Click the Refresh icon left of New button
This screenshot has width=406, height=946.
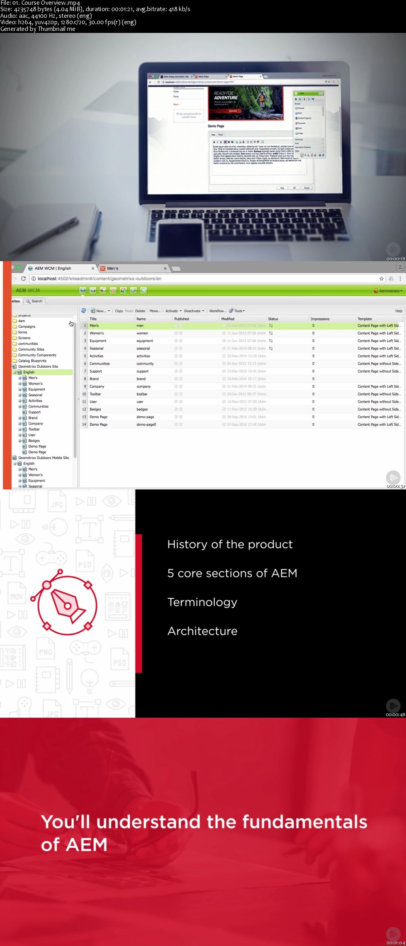(x=84, y=311)
